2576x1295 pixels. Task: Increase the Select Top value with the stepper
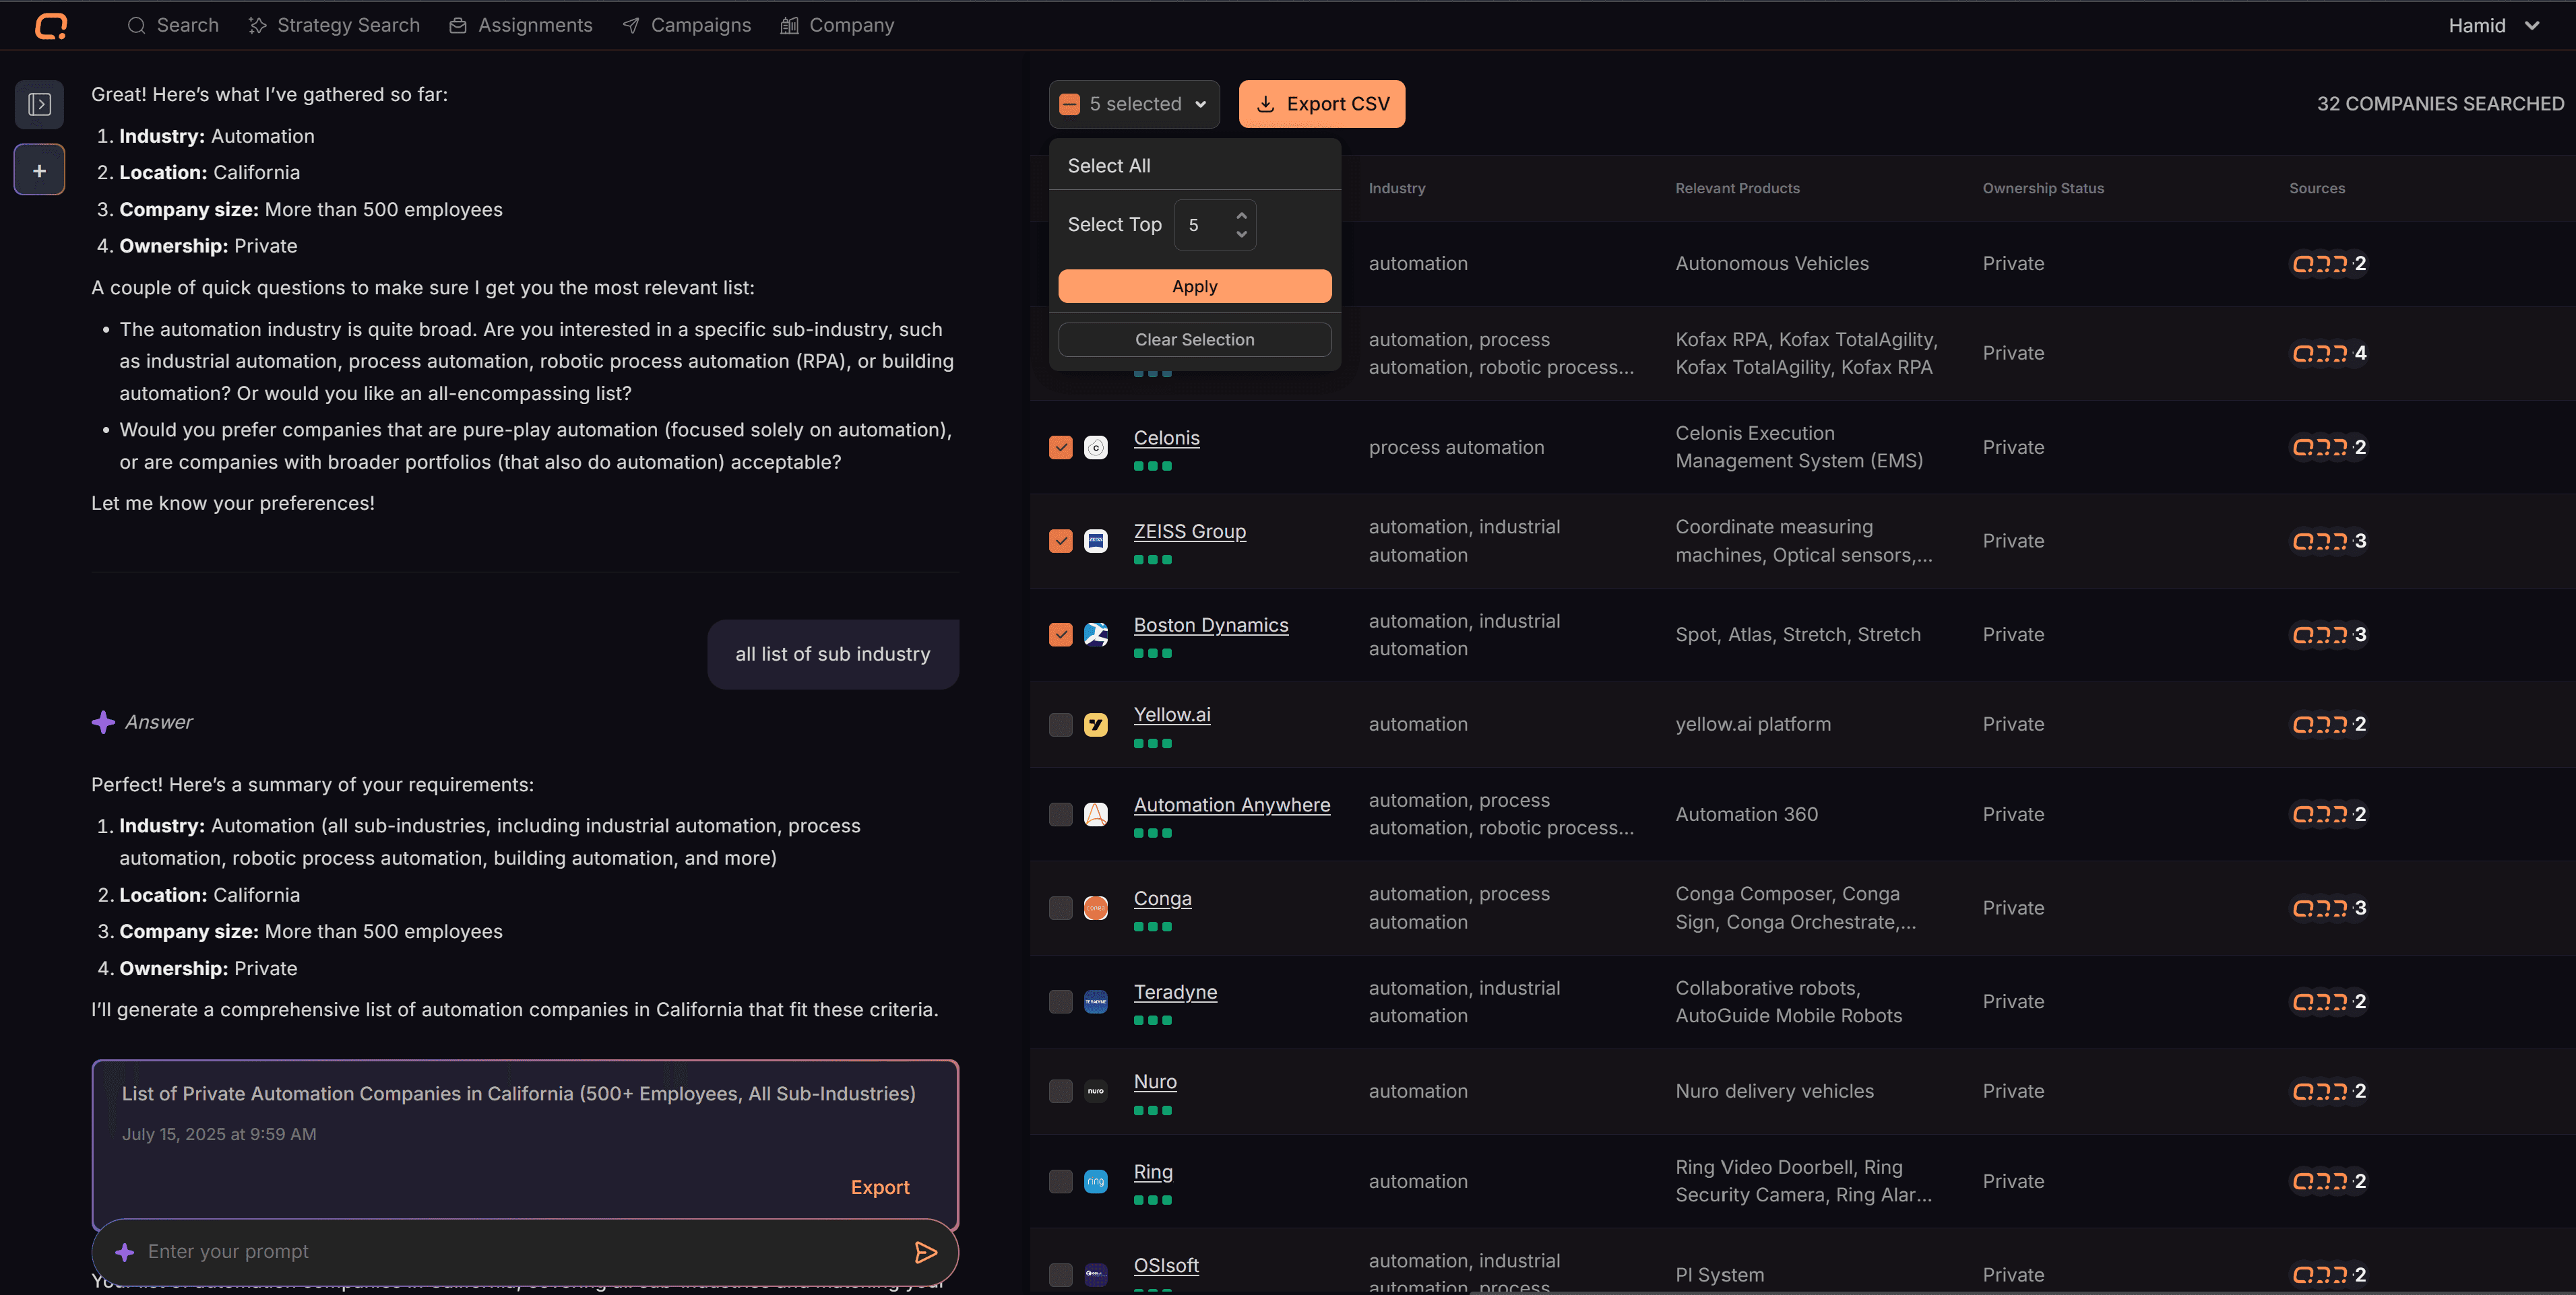[1241, 215]
